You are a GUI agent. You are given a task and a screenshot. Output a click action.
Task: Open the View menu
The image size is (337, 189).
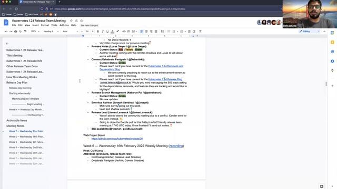(27, 25)
